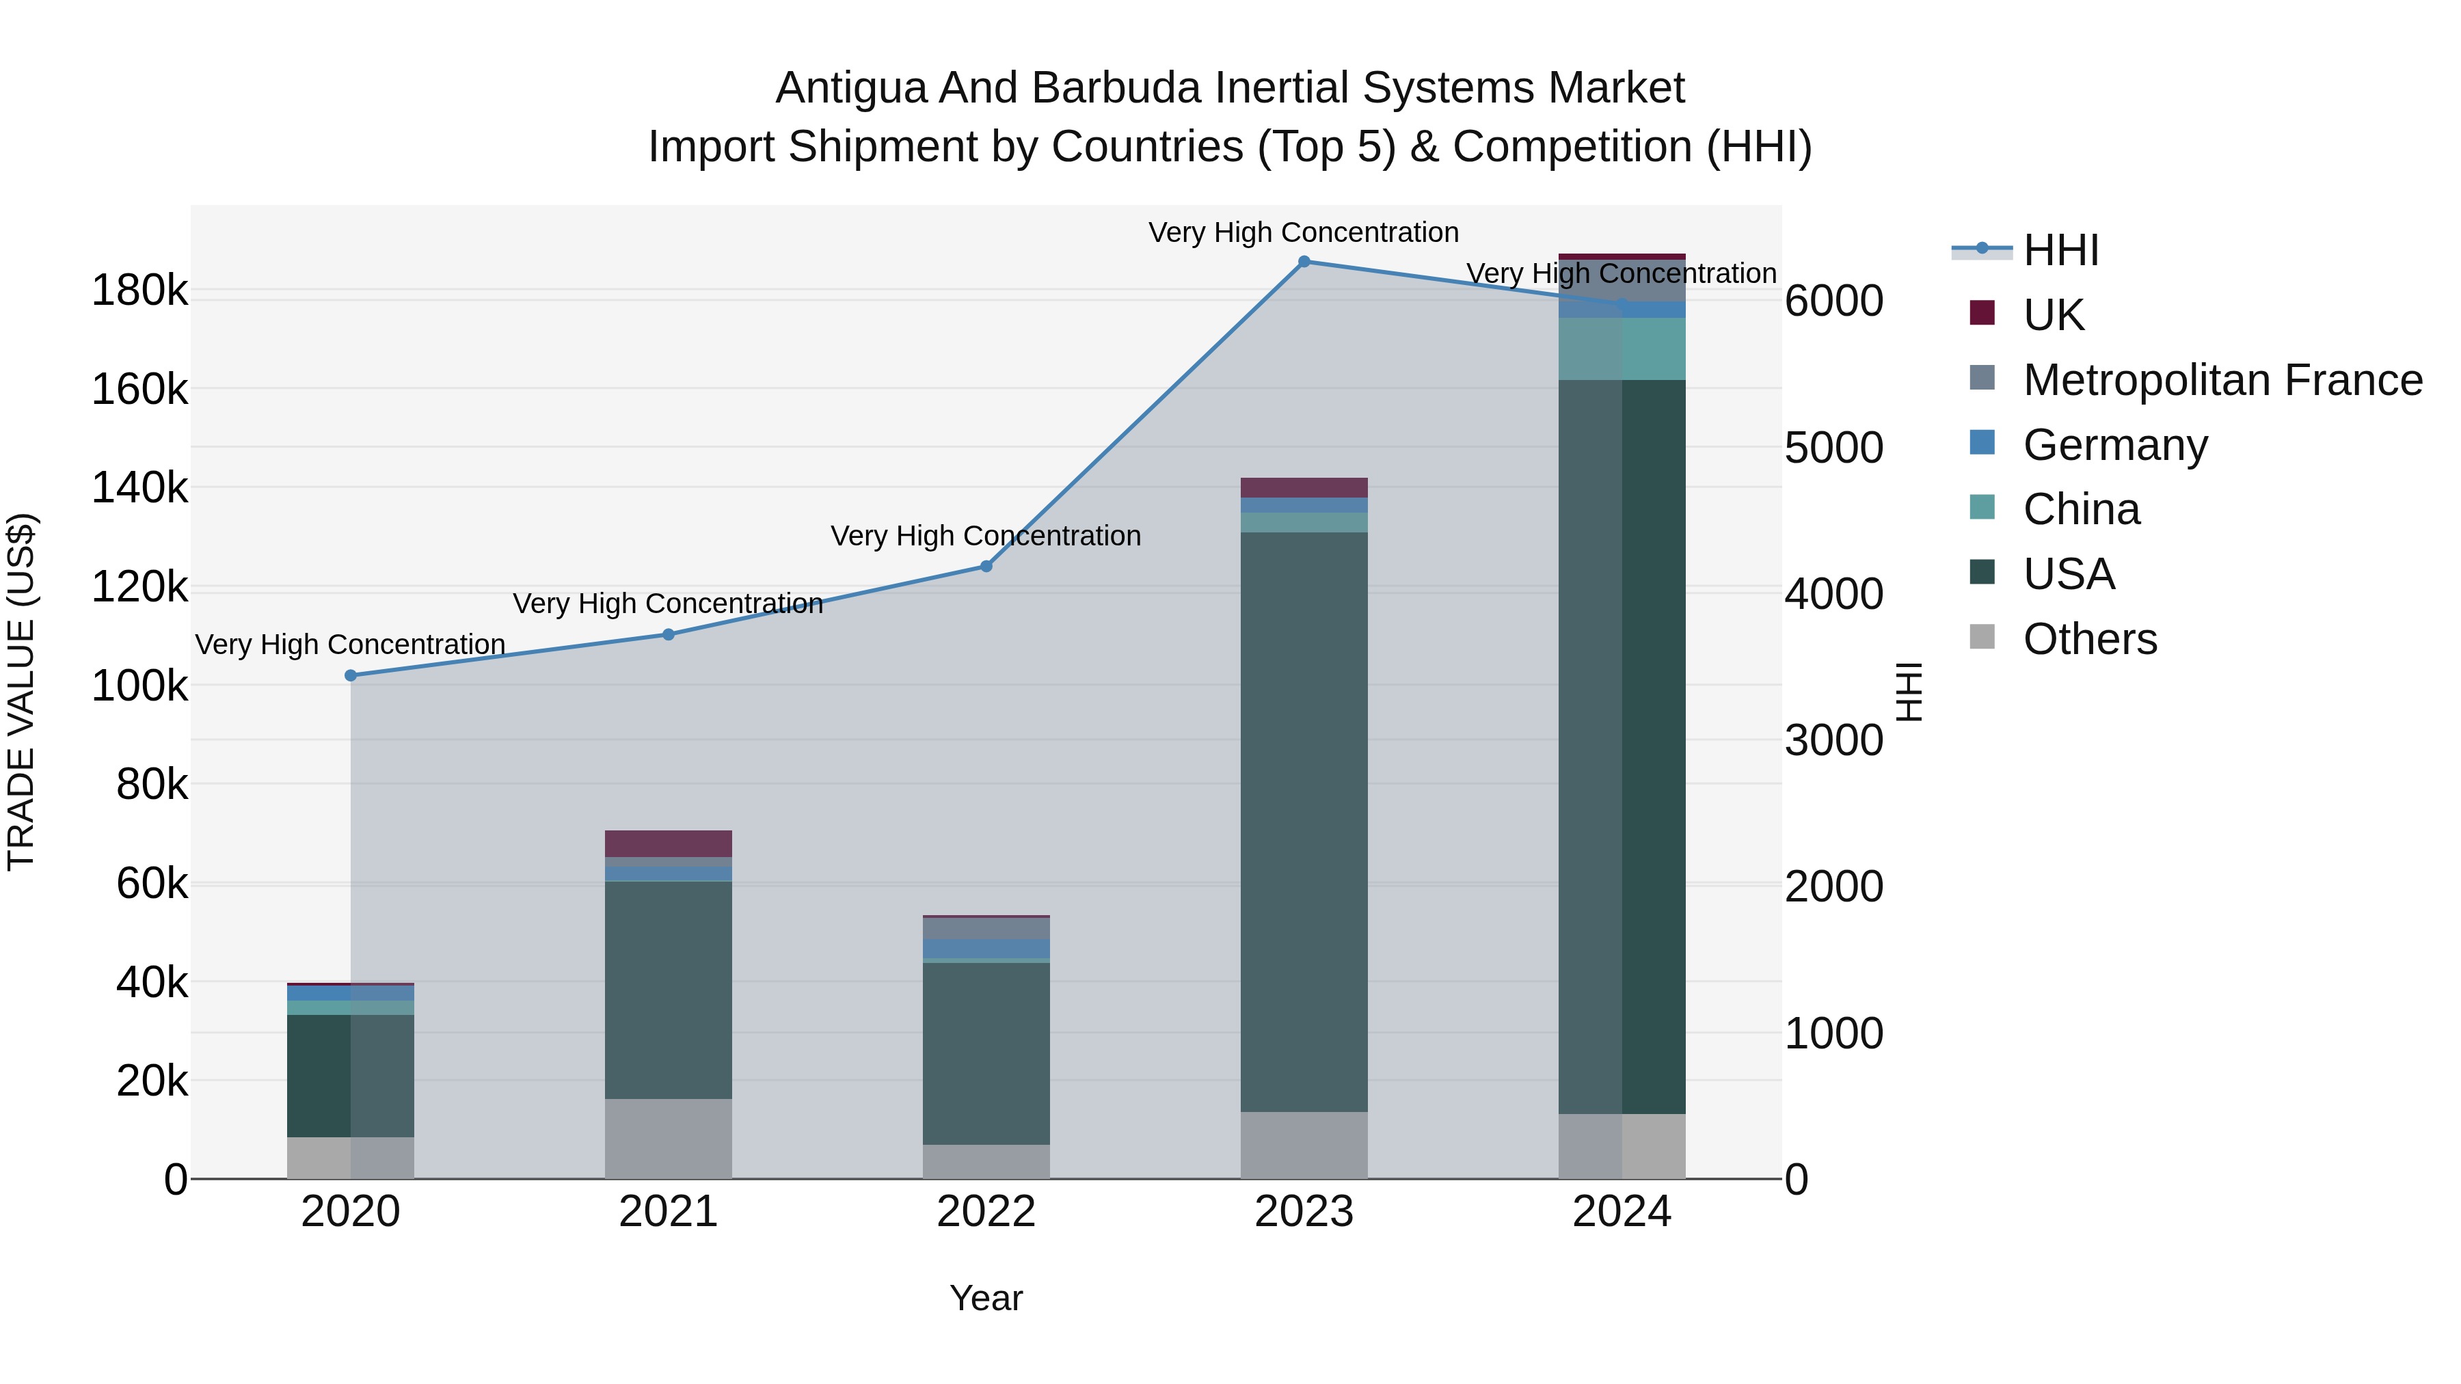Click the UK segment of 2023 bar

(1304, 487)
